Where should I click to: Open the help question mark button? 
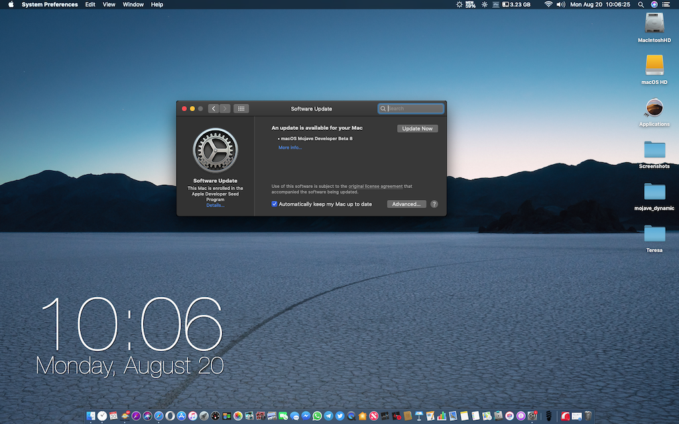(434, 204)
